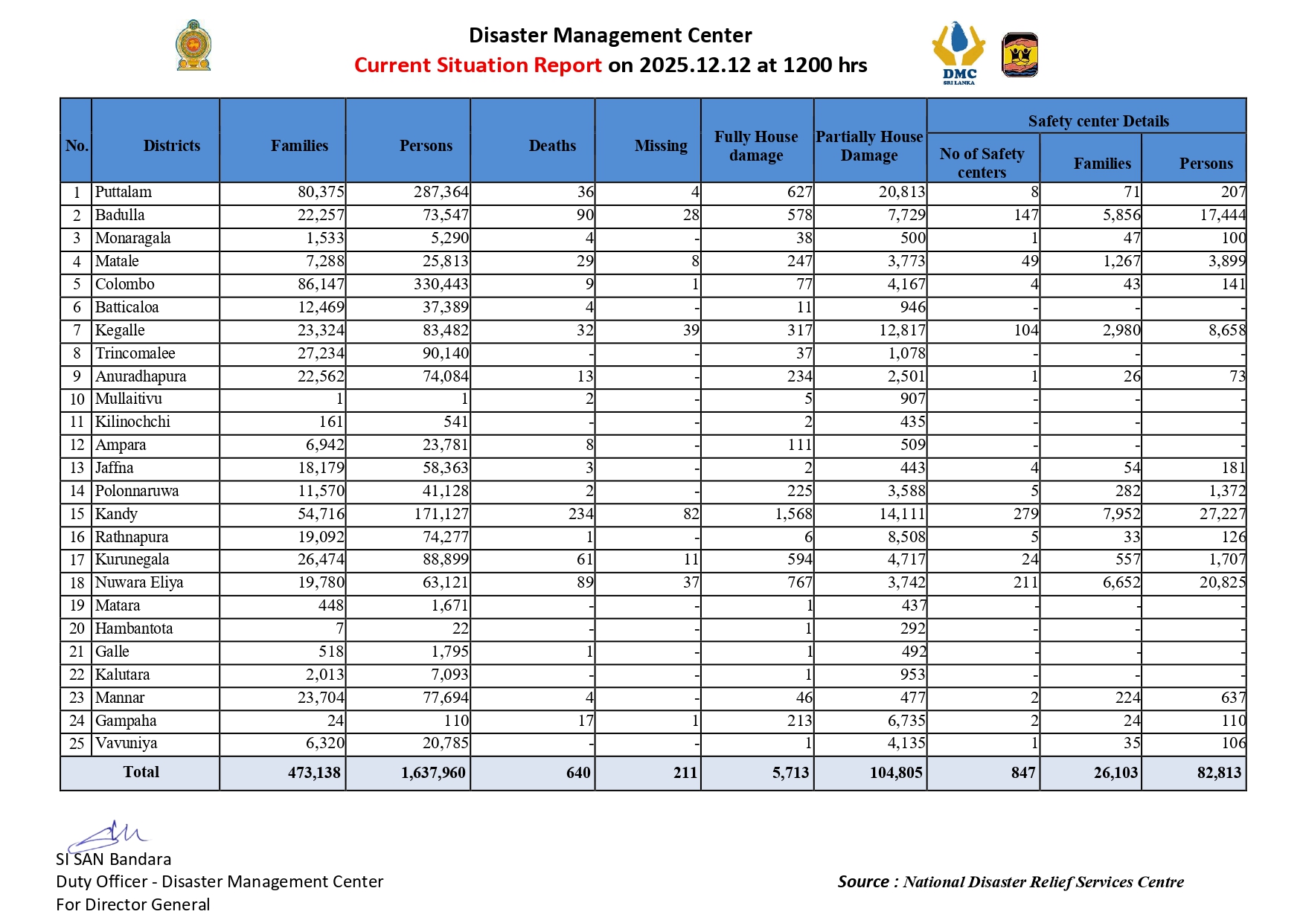The image size is (1306, 923).
Task: Click the Current Situation Report red title
Action: tap(478, 65)
